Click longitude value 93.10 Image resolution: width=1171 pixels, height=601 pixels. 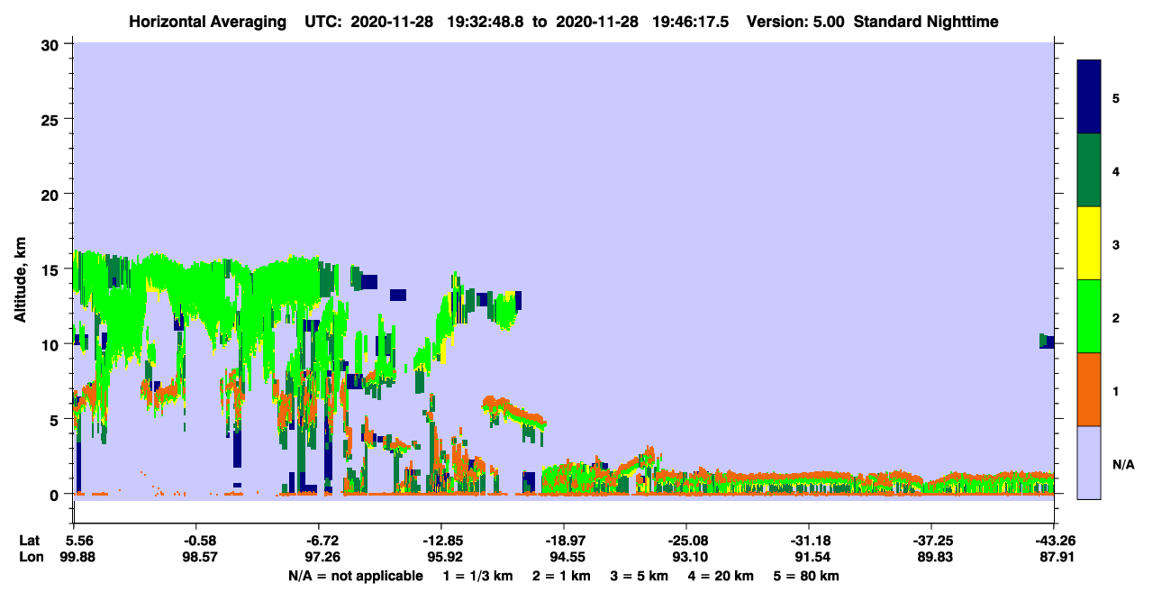[x=690, y=557]
